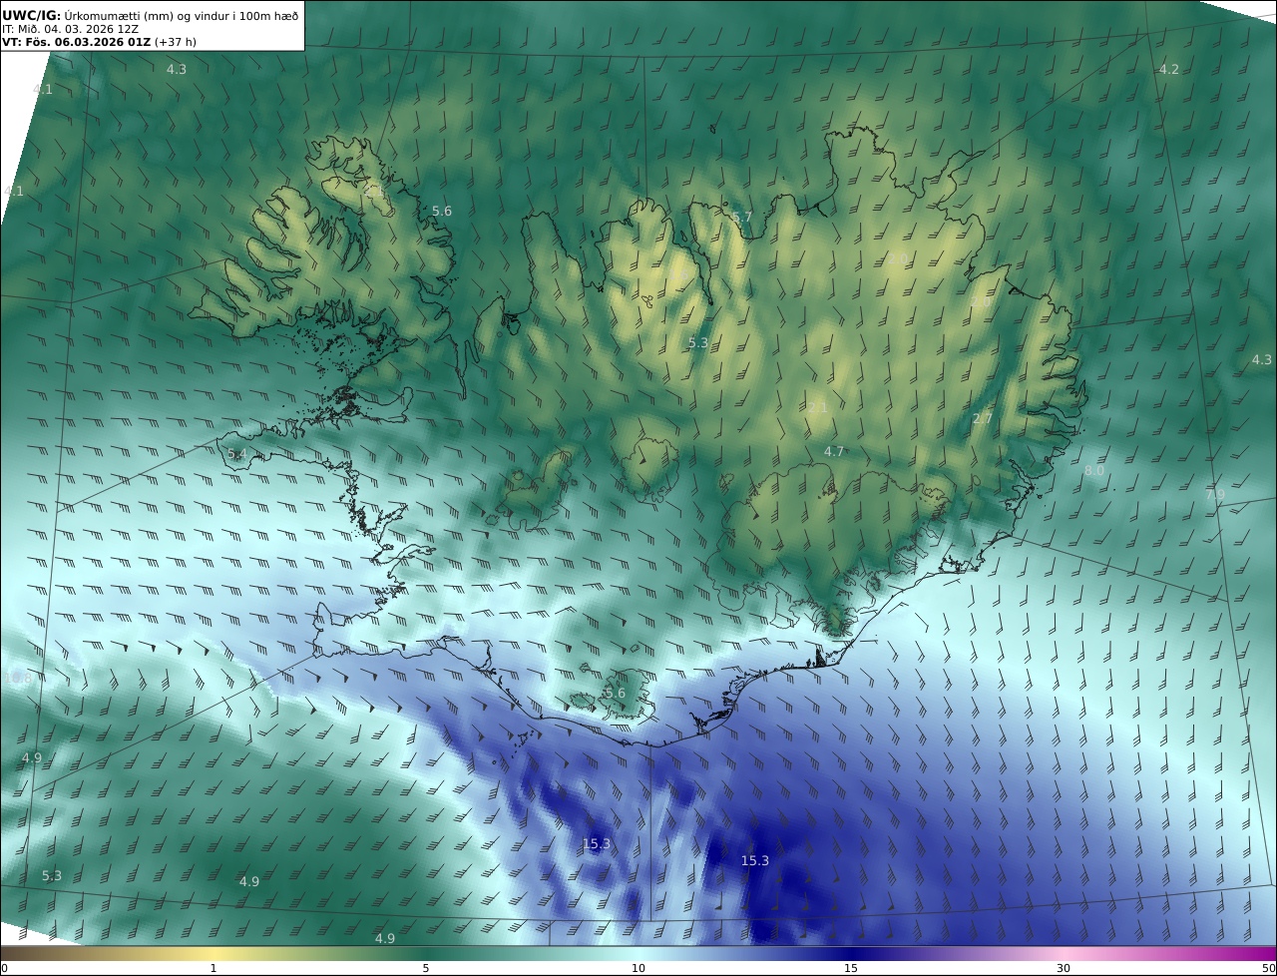1277x976 pixels.
Task: Pick the pink band above the '30' tick
Action: 1064,953
